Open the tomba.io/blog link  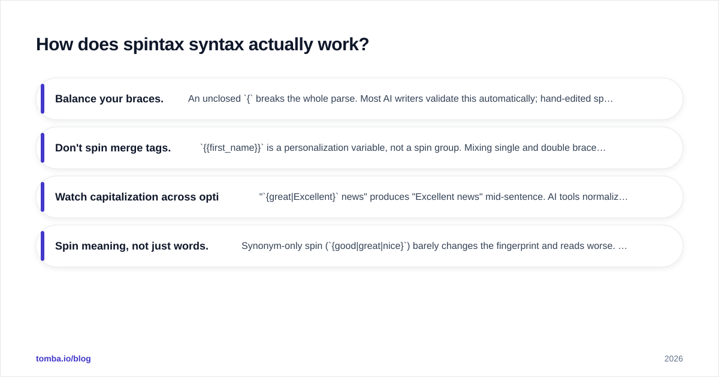tap(64, 358)
